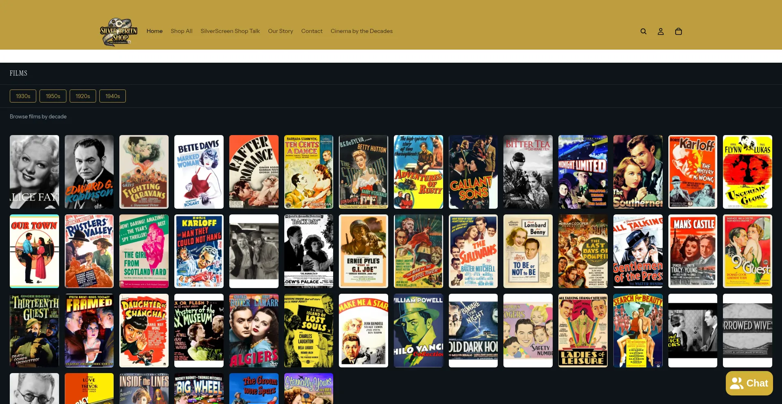
Task: Open the search icon in header
Action: coord(644,31)
